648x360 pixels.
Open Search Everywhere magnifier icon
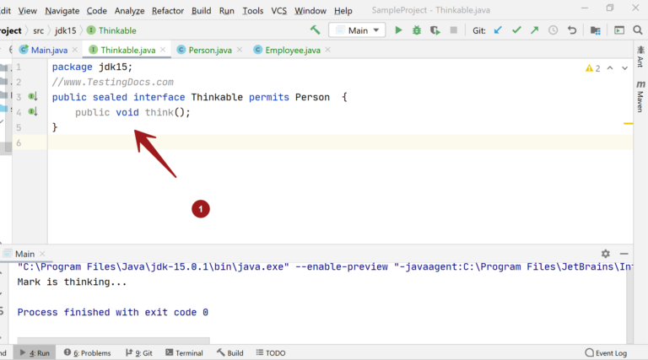(638, 30)
